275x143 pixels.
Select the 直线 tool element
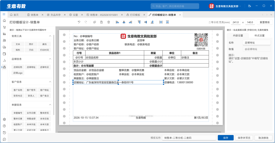[x=45, y=44]
